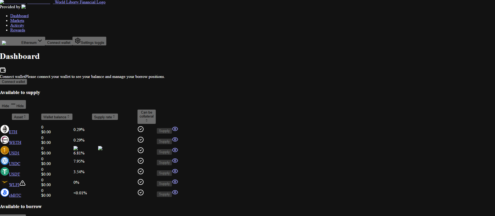Click the wallet icon under Dashboard
The height and width of the screenshot is (216, 495).
coord(3,70)
